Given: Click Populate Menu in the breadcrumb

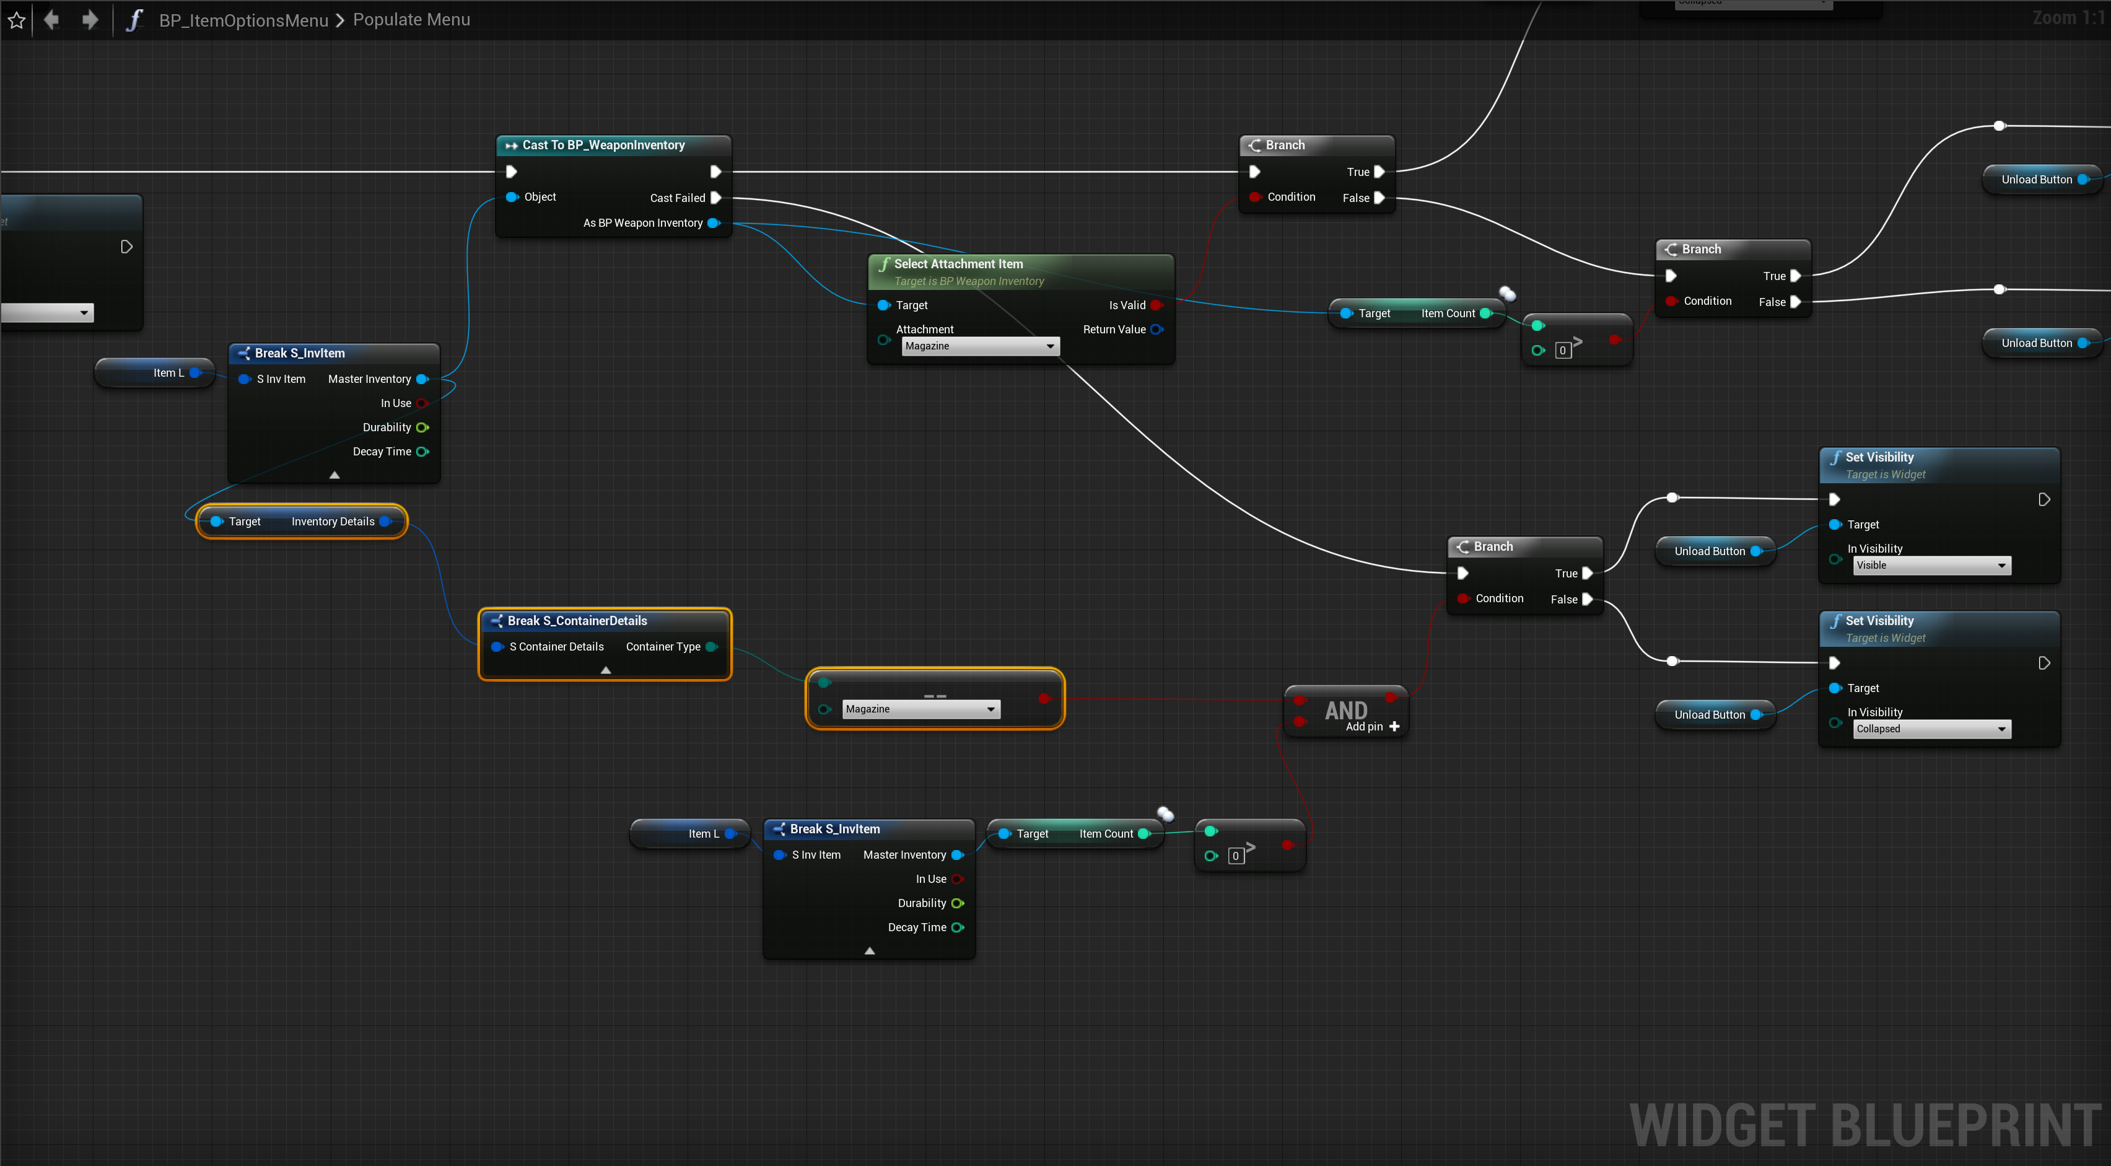Looking at the screenshot, I should pyautogui.click(x=411, y=20).
